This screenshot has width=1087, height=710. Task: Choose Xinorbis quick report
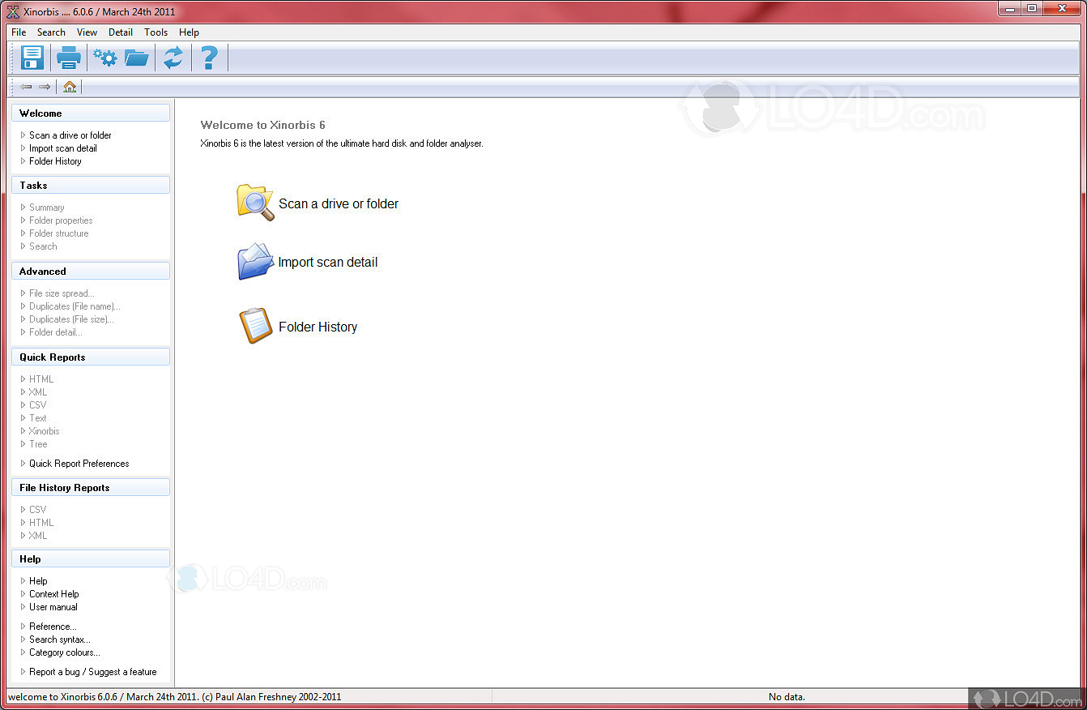pos(45,431)
